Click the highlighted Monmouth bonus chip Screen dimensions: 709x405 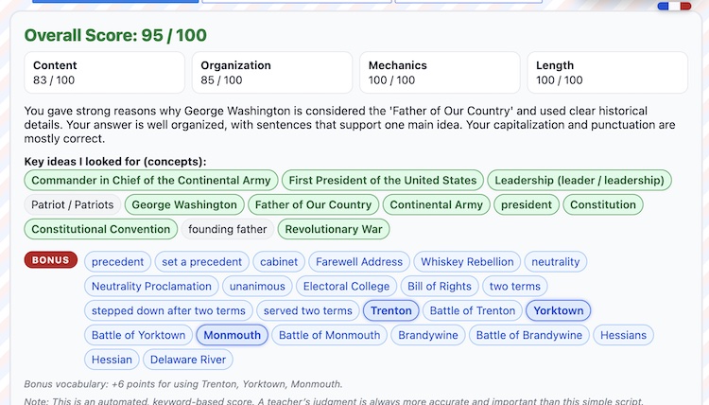tap(232, 335)
